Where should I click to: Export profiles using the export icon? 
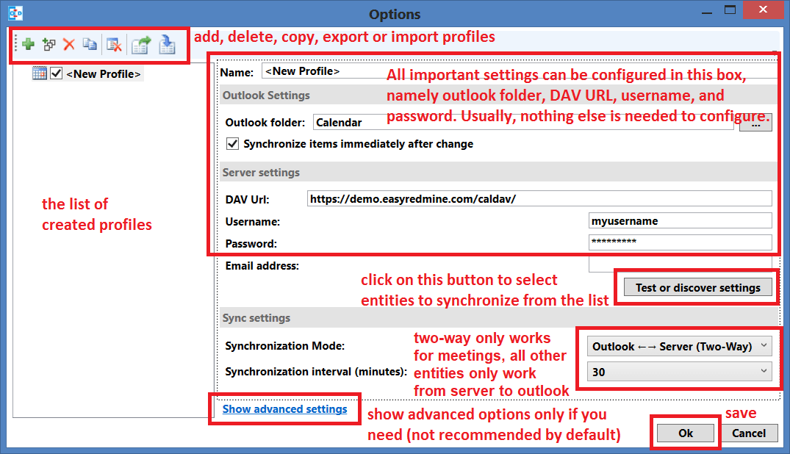point(140,44)
